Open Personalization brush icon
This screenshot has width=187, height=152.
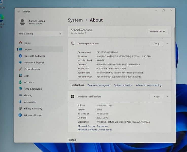[x=20, y=69]
